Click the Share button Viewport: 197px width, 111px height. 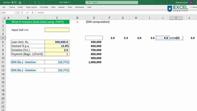click(193, 7)
